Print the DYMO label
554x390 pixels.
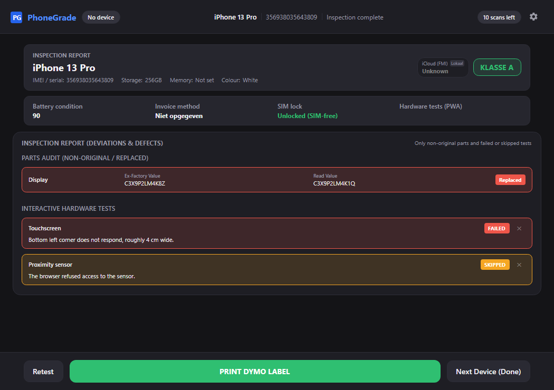coord(255,372)
